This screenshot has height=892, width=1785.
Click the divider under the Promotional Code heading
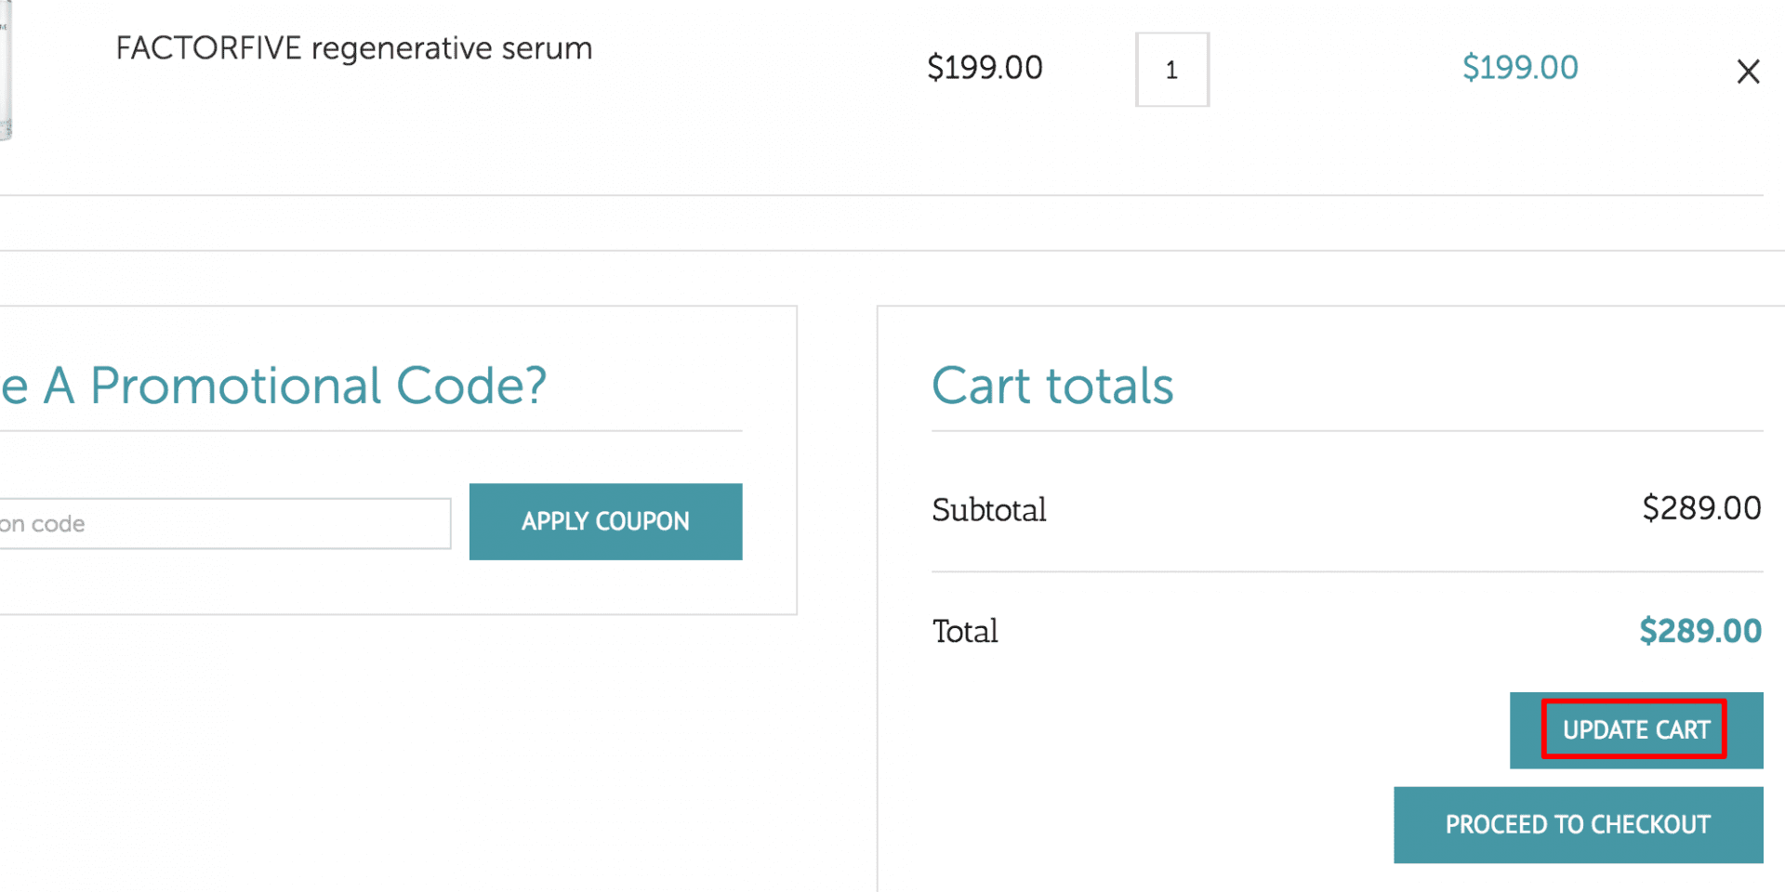(371, 430)
